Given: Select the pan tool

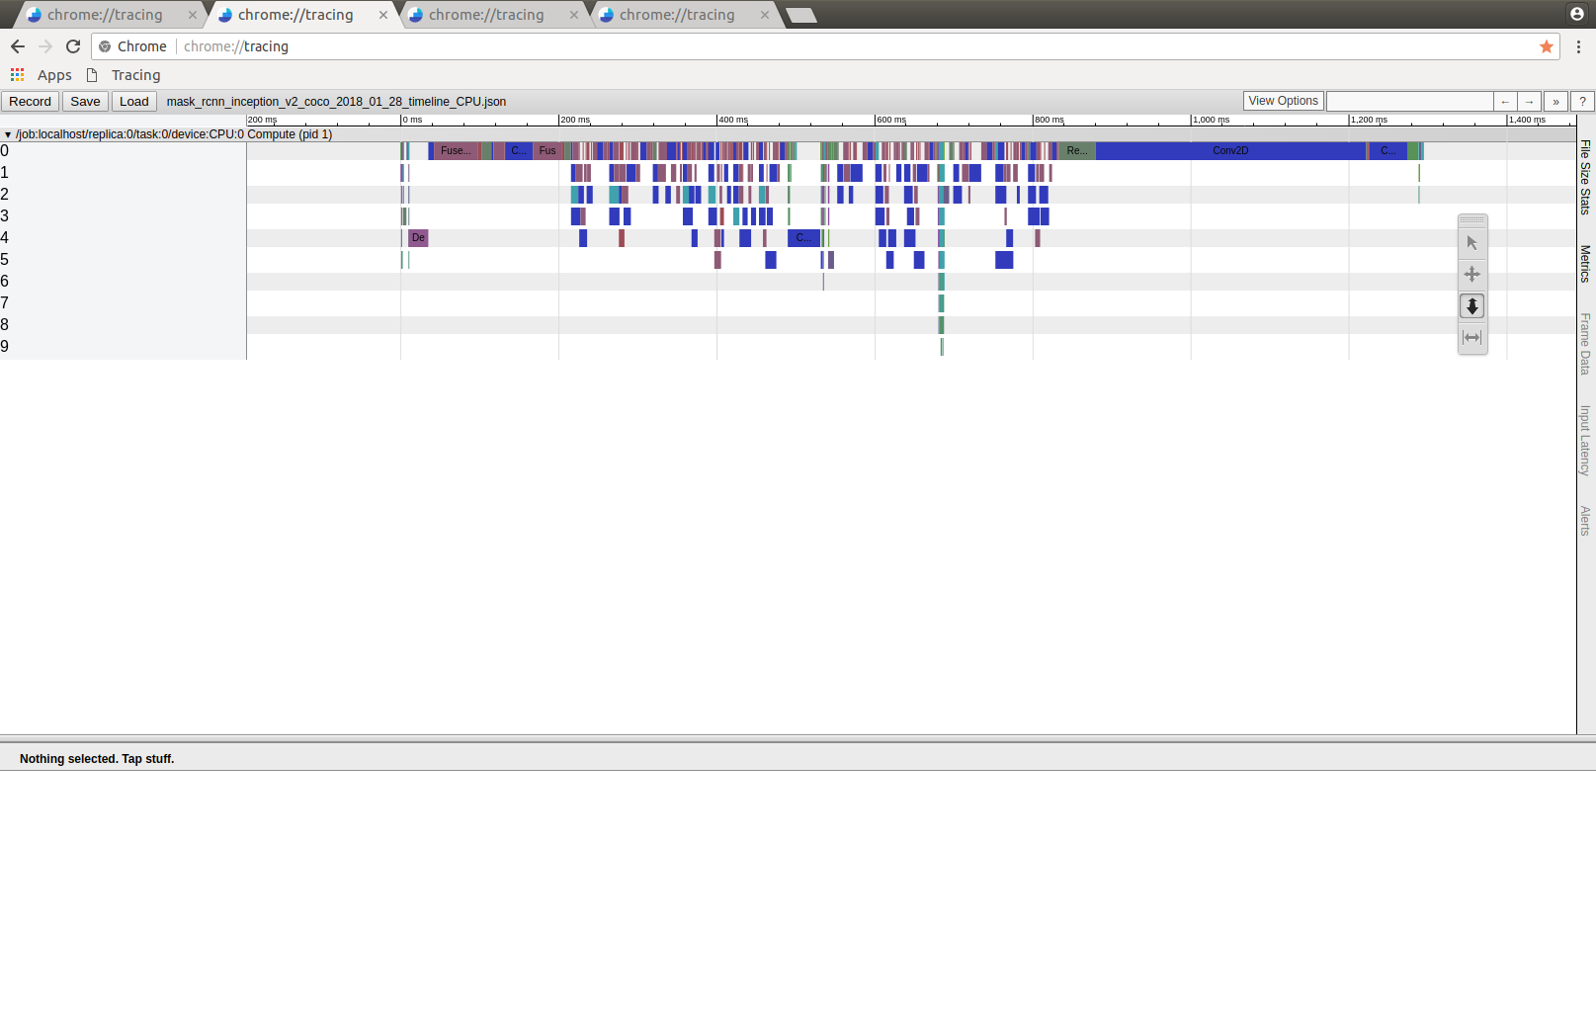Looking at the screenshot, I should click(1471, 275).
